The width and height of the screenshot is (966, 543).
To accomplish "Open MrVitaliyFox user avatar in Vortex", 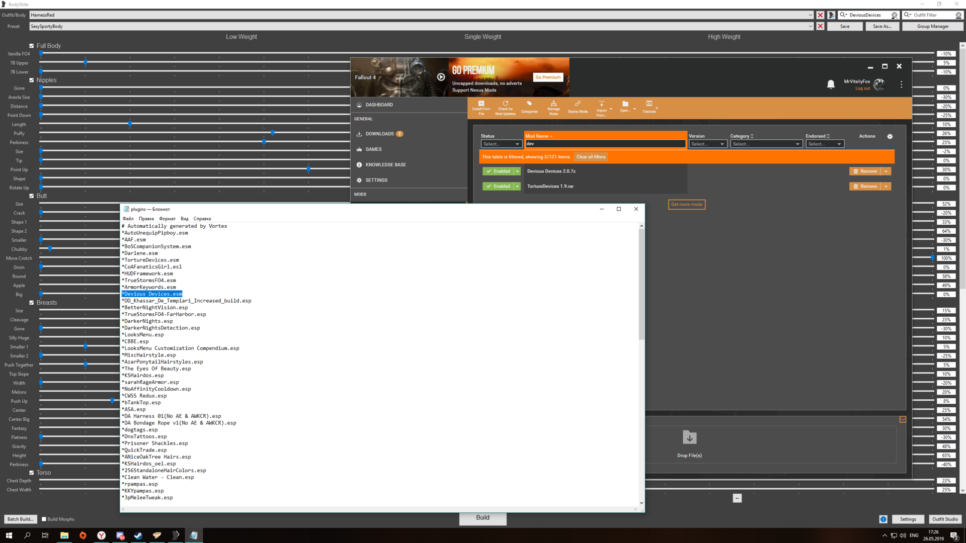I will tap(879, 84).
